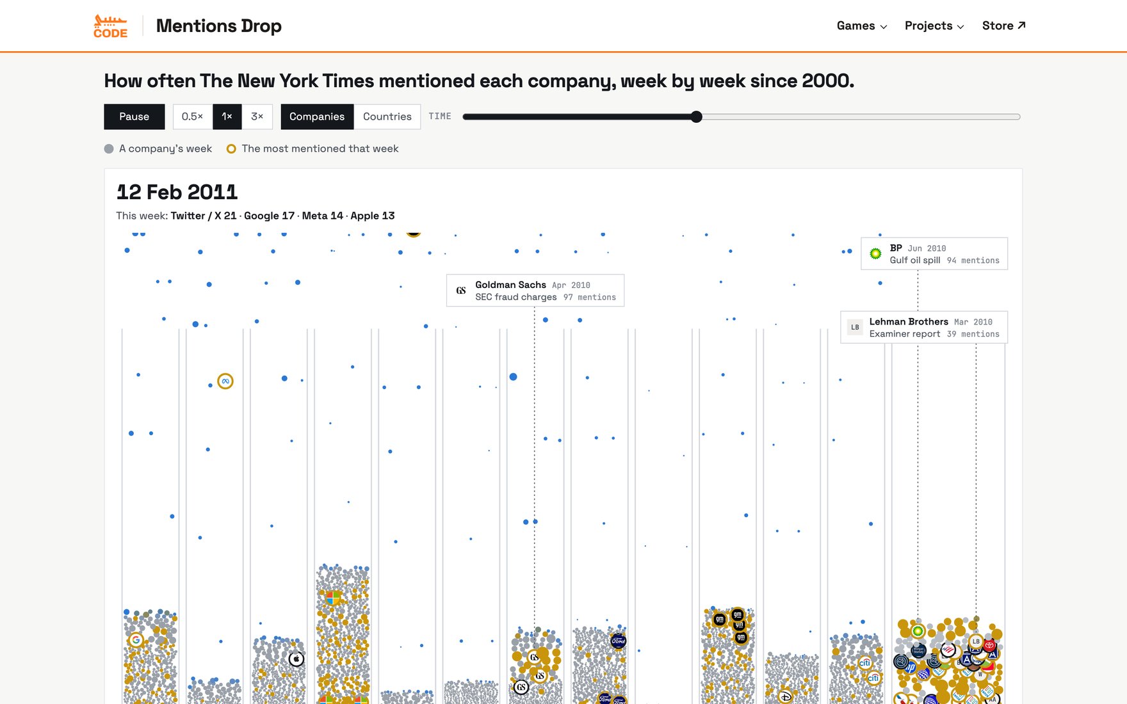Click the Goldman Sachs SEC fraud charges annotation
This screenshot has height=704, width=1127.
[x=535, y=291]
